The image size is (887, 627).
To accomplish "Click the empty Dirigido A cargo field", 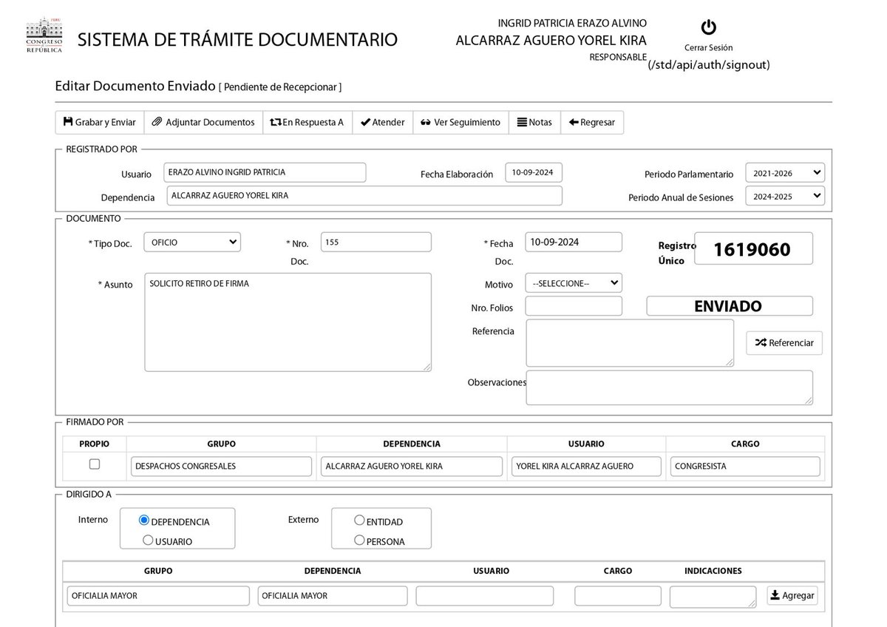I will 617,596.
